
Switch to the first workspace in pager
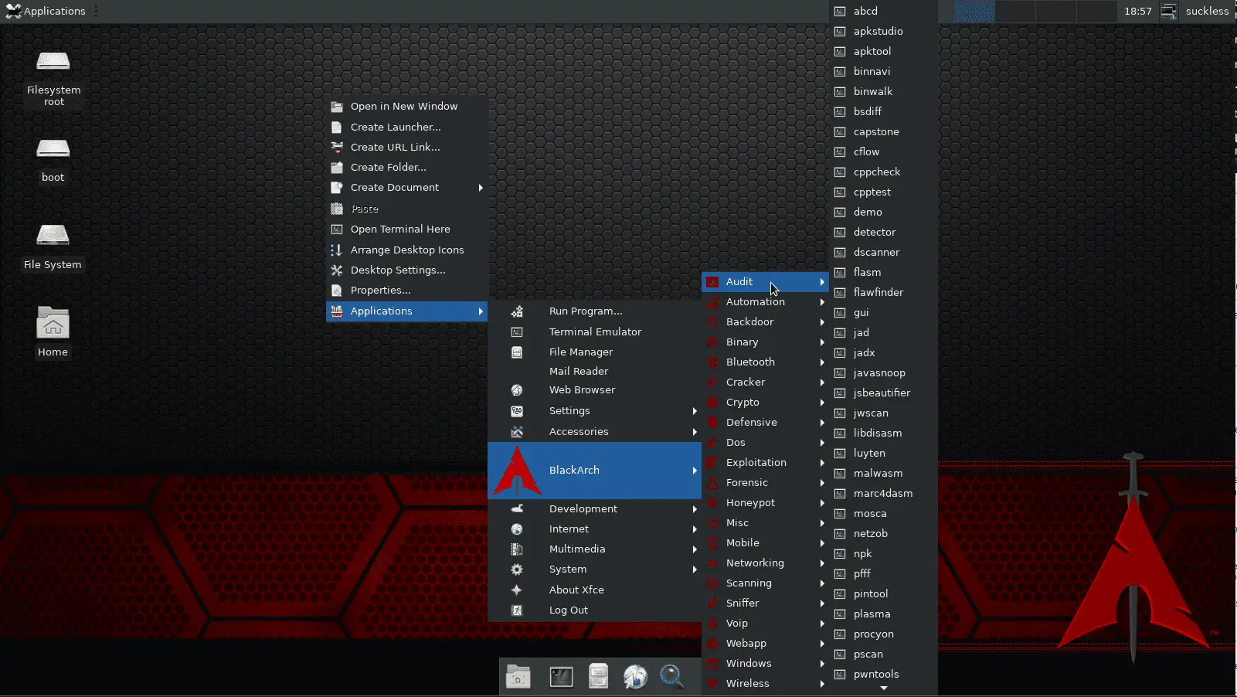point(974,11)
